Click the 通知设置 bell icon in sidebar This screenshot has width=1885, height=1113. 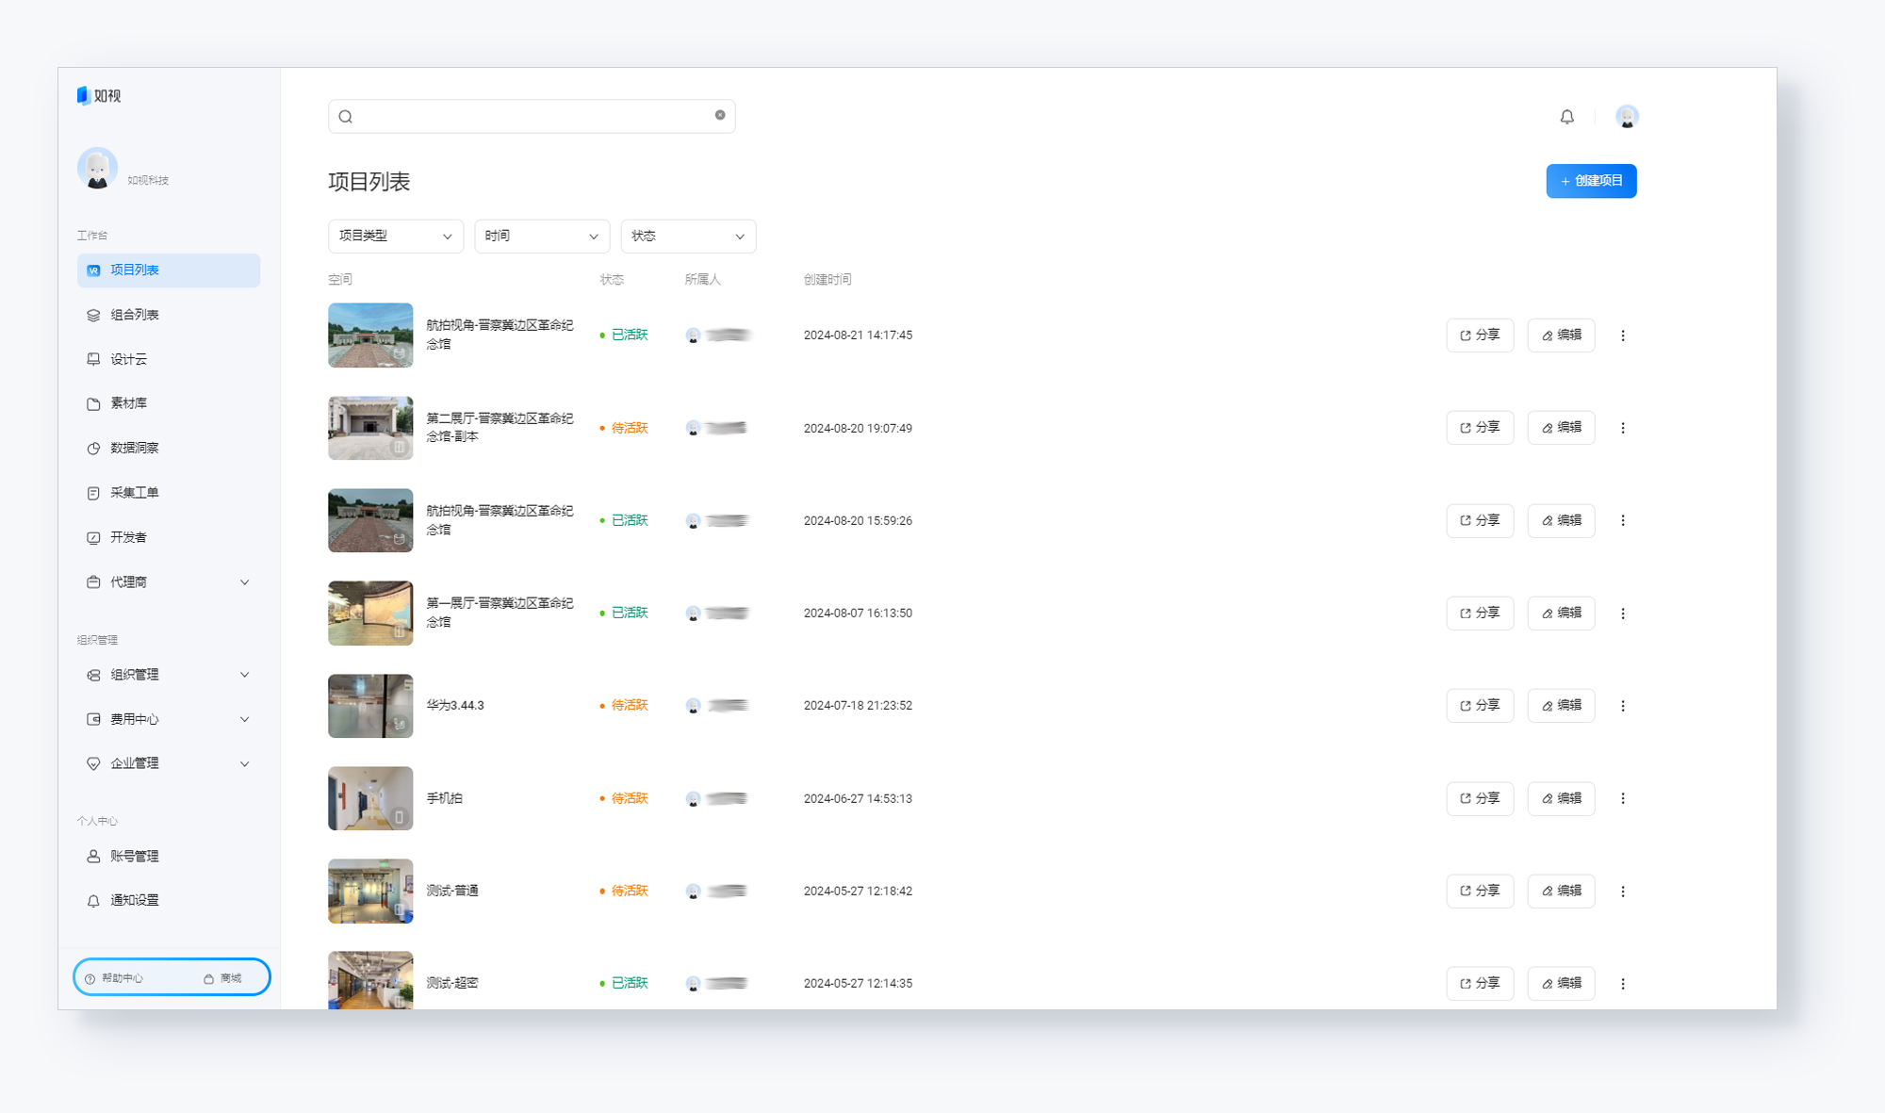click(93, 901)
